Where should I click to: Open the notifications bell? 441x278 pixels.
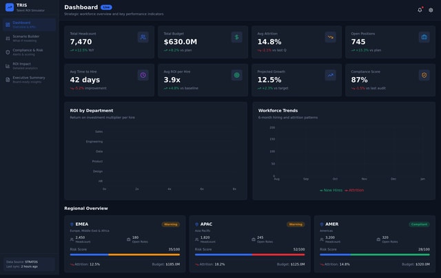pos(420,10)
